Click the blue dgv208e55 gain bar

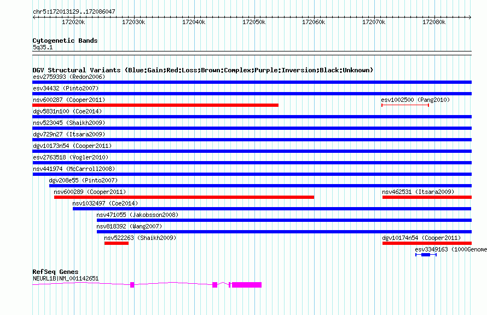coord(260,186)
